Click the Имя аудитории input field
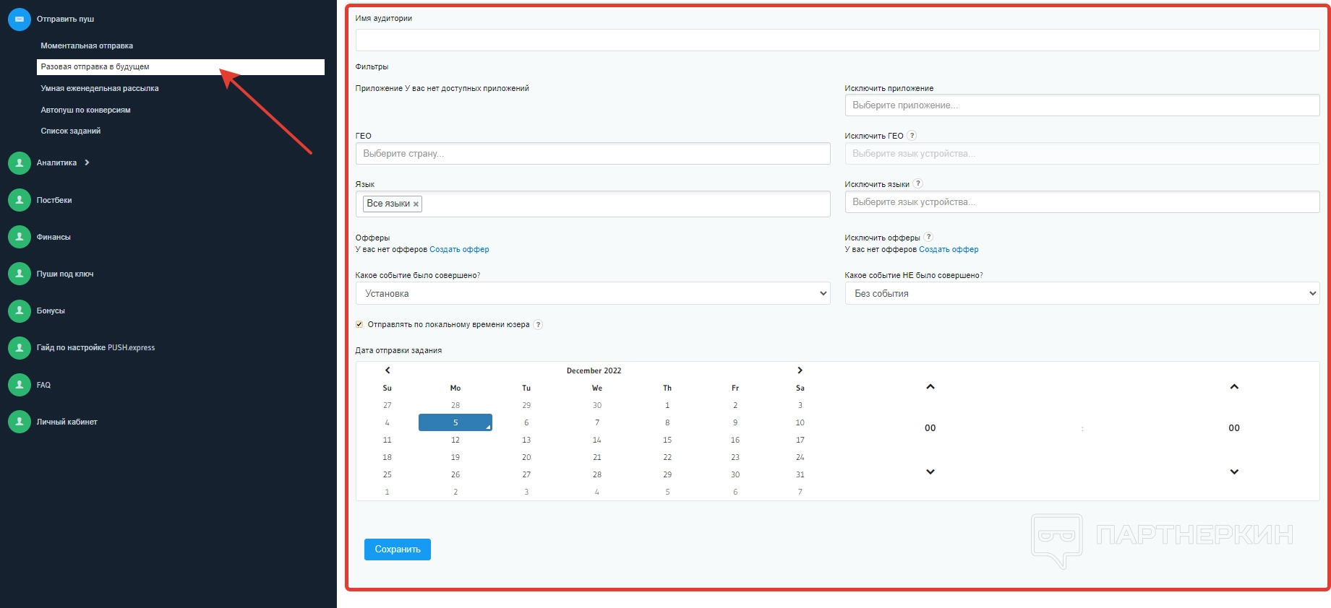 [837, 40]
